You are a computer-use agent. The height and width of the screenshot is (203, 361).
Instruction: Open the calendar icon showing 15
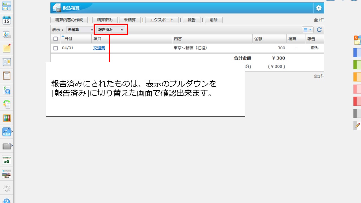pos(6,20)
